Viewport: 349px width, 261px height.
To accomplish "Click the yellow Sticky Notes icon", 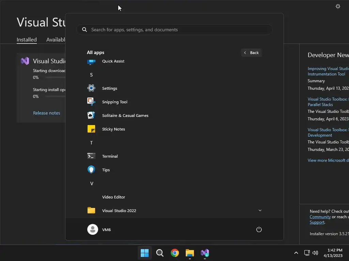I will pyautogui.click(x=91, y=129).
